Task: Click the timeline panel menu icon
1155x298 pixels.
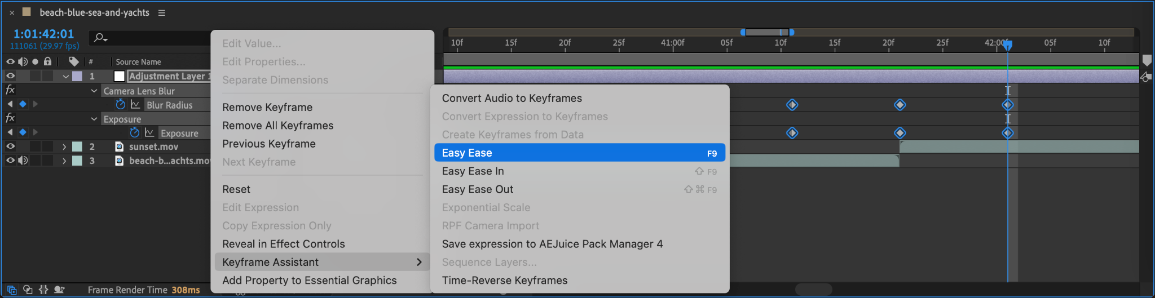Action: (162, 12)
